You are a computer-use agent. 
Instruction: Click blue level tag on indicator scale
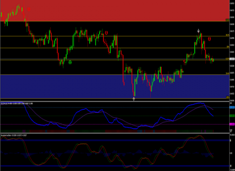[232, 107]
